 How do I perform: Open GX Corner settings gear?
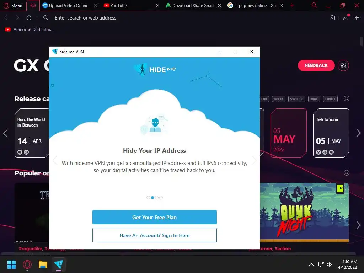pyautogui.click(x=343, y=65)
